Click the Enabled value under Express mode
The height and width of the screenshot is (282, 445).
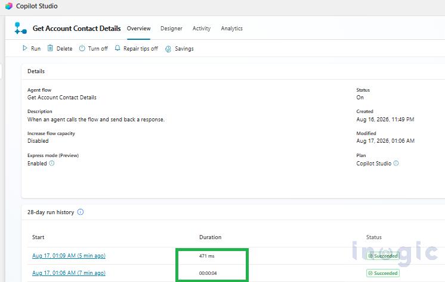(37, 164)
